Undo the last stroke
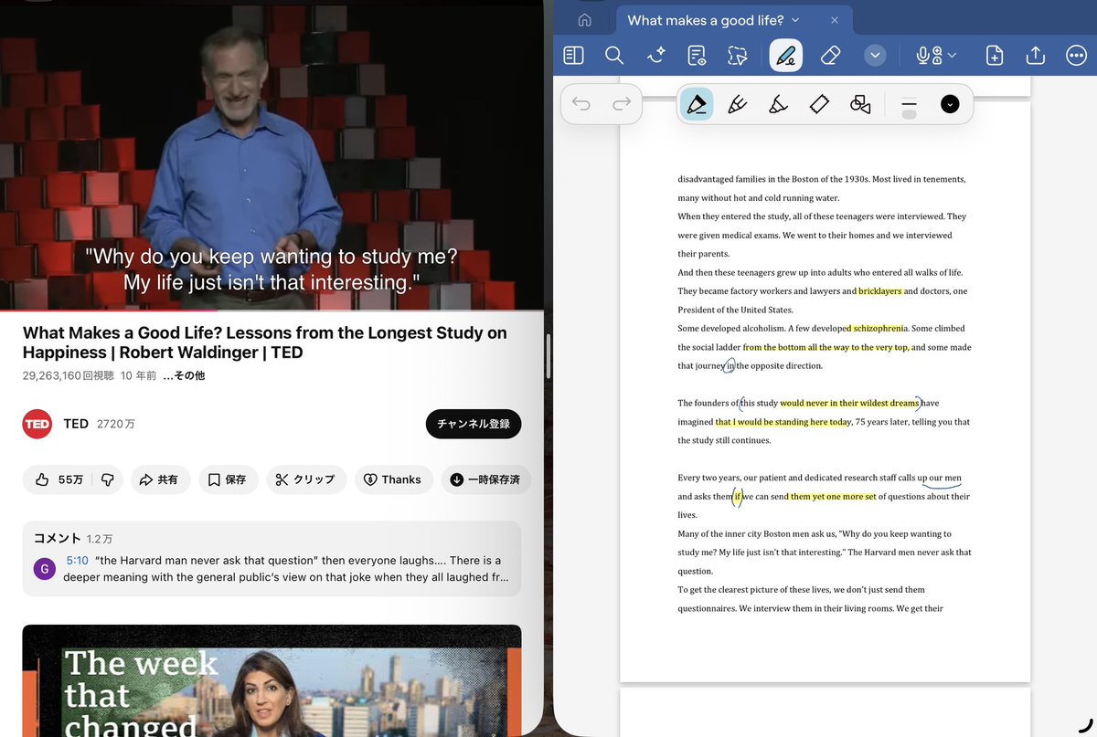This screenshot has width=1097, height=737. [581, 104]
